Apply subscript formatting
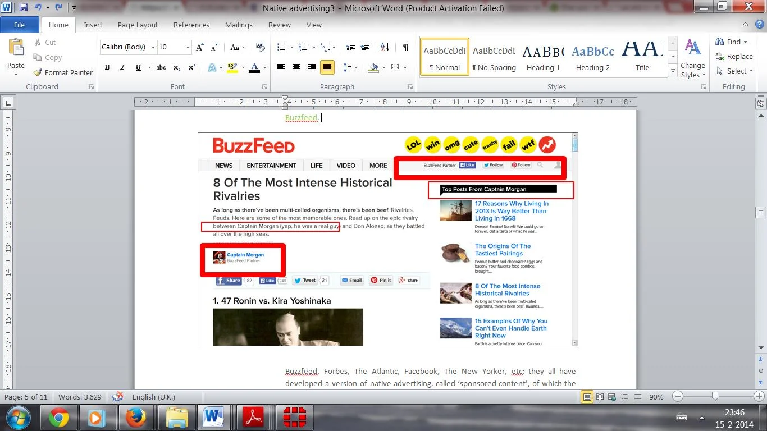This screenshot has width=767, height=431. 176,67
